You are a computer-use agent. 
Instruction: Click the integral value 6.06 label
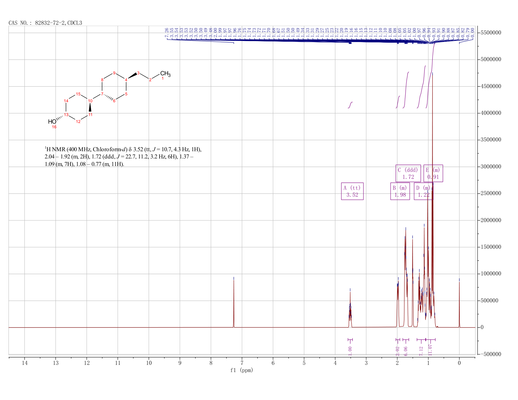pyautogui.click(x=406, y=351)
